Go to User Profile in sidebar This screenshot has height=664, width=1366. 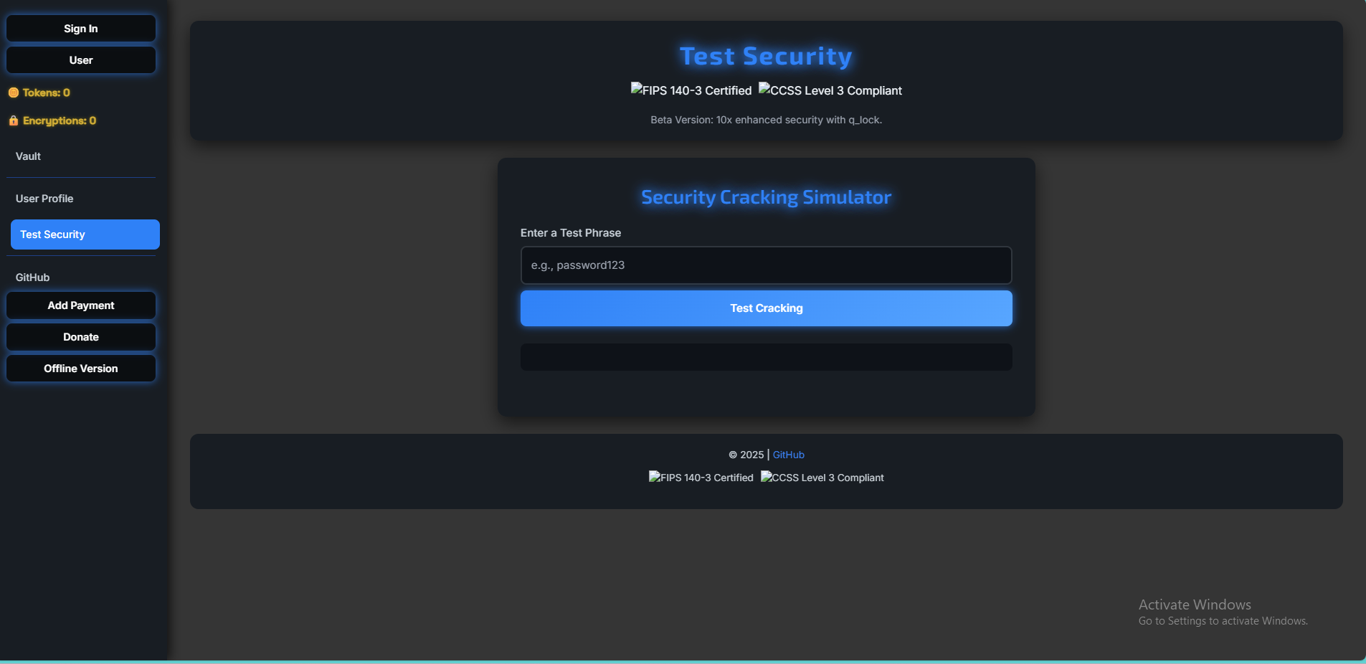point(44,199)
